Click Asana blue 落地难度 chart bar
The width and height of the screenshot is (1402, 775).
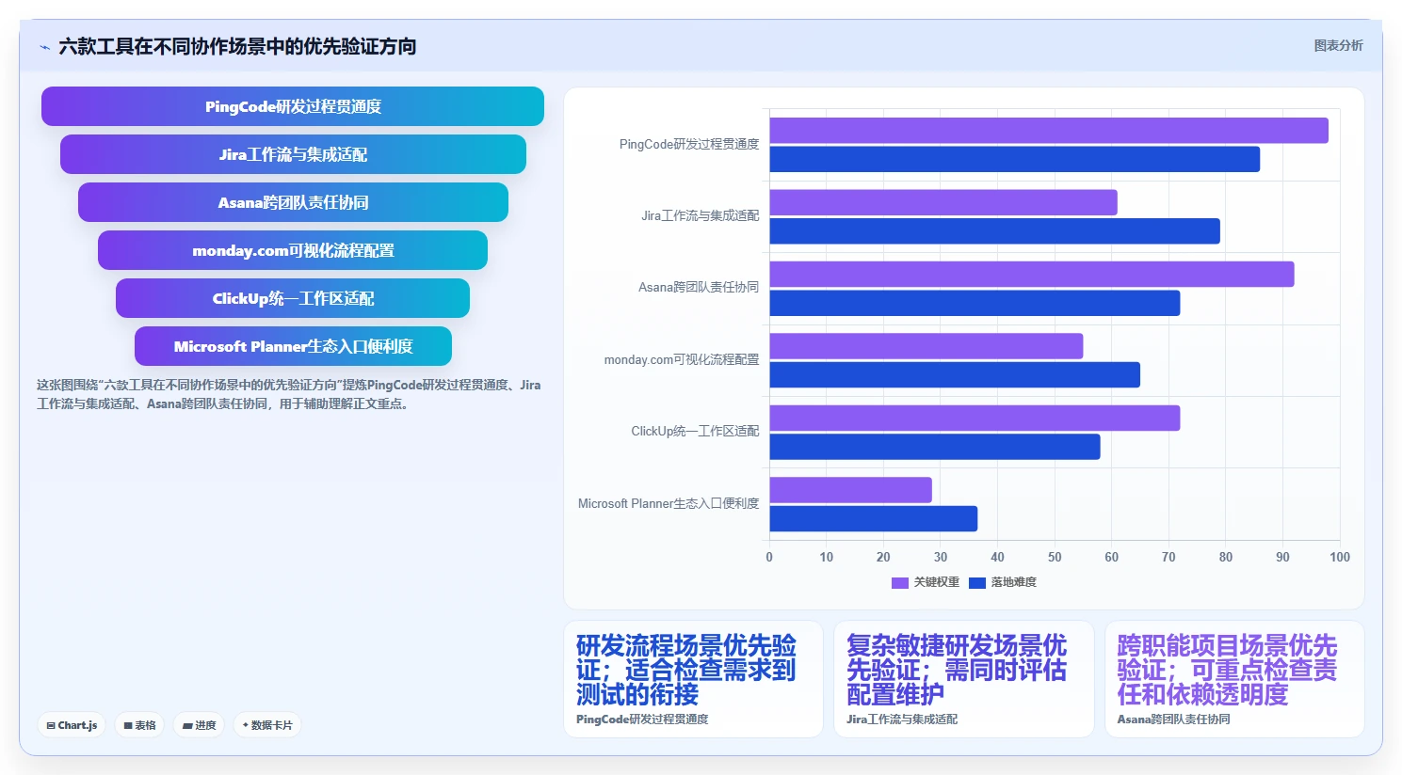[975, 303]
